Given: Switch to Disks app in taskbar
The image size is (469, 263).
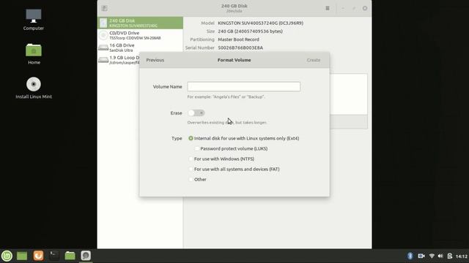Looking at the screenshot, I should pos(86,256).
